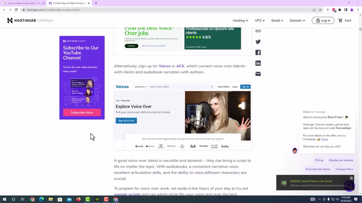Close the NVIDIA Control Panel notification
The image size is (362, 203).
(x=351, y=178)
